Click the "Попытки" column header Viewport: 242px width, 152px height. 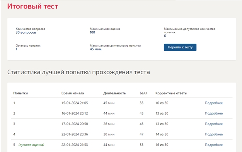[x=20, y=93]
